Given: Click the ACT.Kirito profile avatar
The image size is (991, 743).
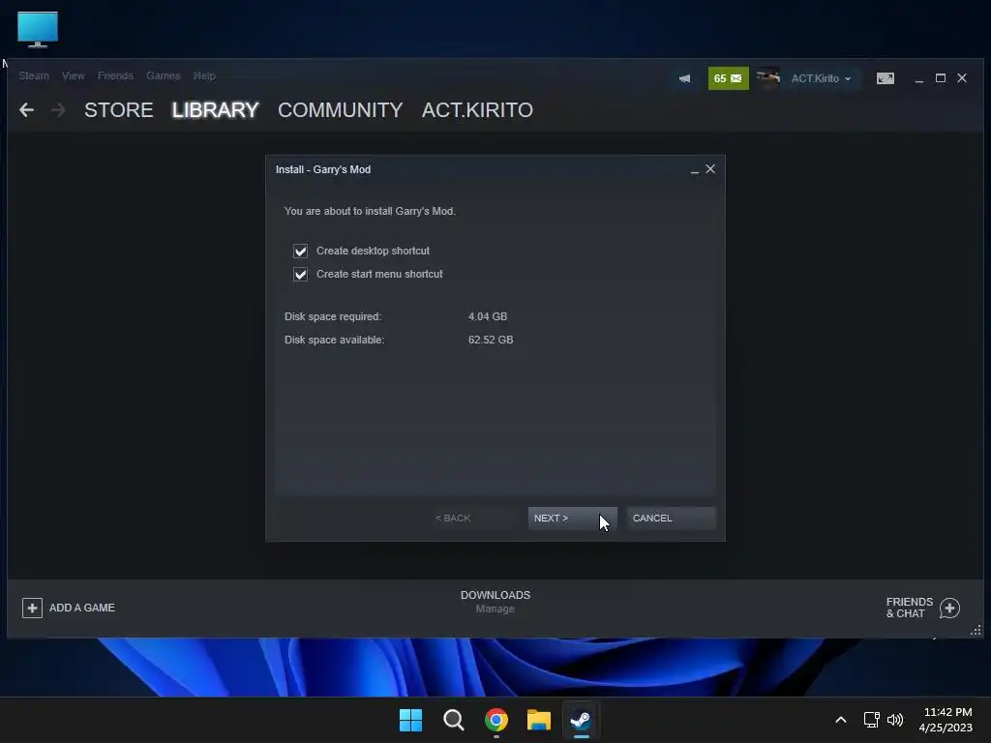Looking at the screenshot, I should [x=767, y=78].
